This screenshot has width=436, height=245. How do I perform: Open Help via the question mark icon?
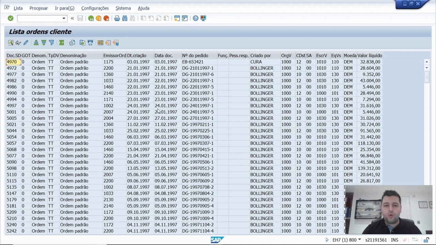pyautogui.click(x=196, y=18)
